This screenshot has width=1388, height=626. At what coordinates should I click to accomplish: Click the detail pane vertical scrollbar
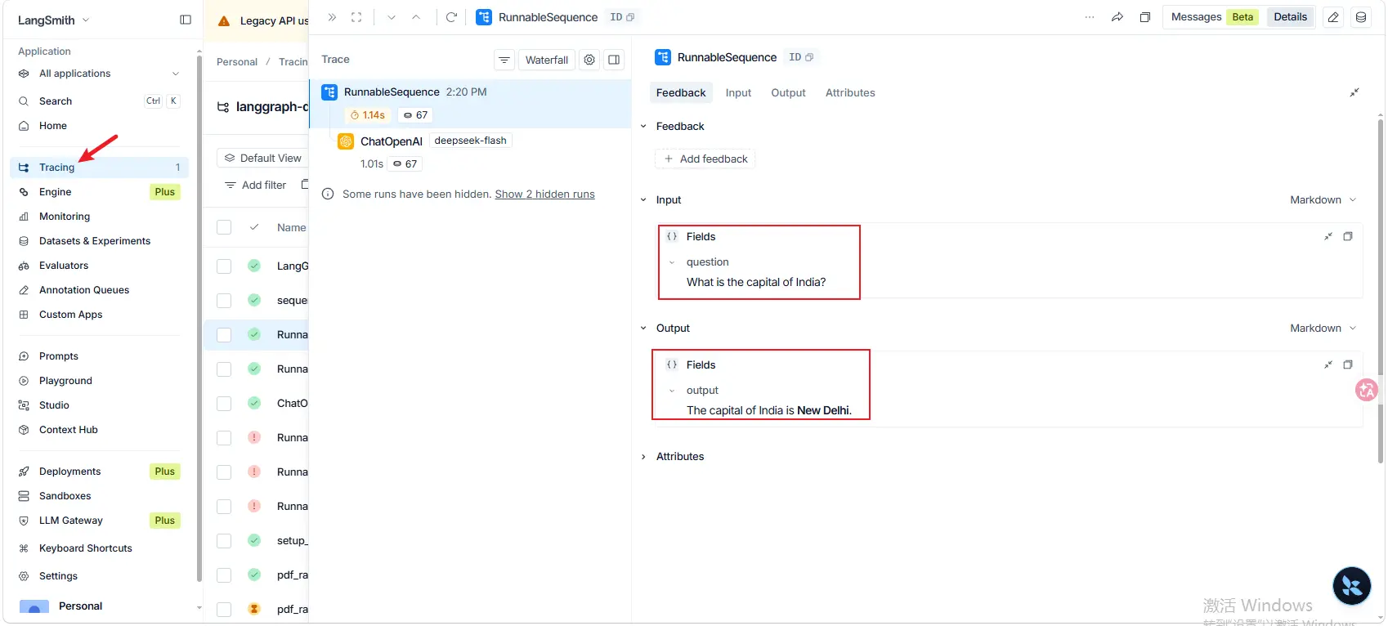click(x=1381, y=290)
